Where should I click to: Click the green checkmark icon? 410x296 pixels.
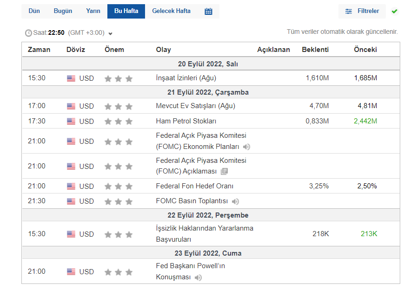pos(395,11)
